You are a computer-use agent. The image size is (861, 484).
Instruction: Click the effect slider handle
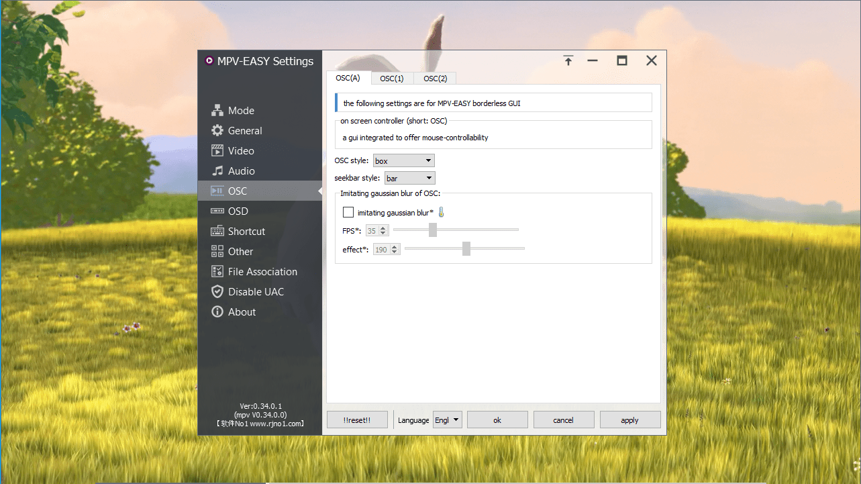(466, 249)
